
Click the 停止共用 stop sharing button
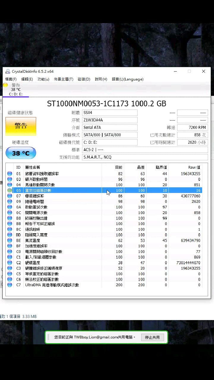[x=152, y=337]
